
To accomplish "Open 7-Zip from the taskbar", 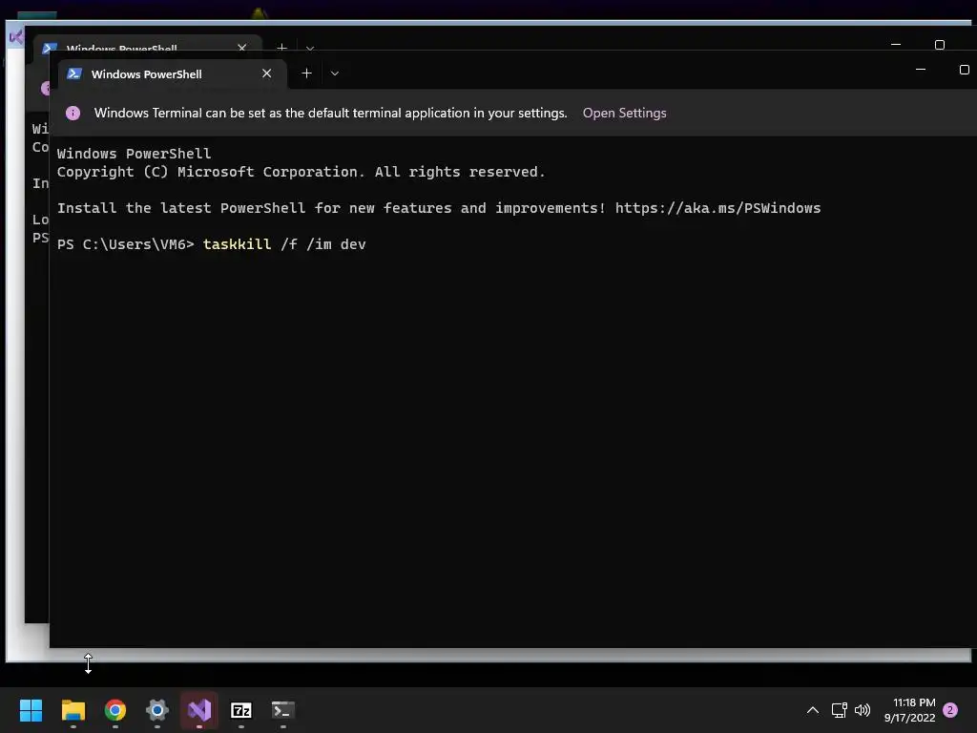I will coord(241,710).
